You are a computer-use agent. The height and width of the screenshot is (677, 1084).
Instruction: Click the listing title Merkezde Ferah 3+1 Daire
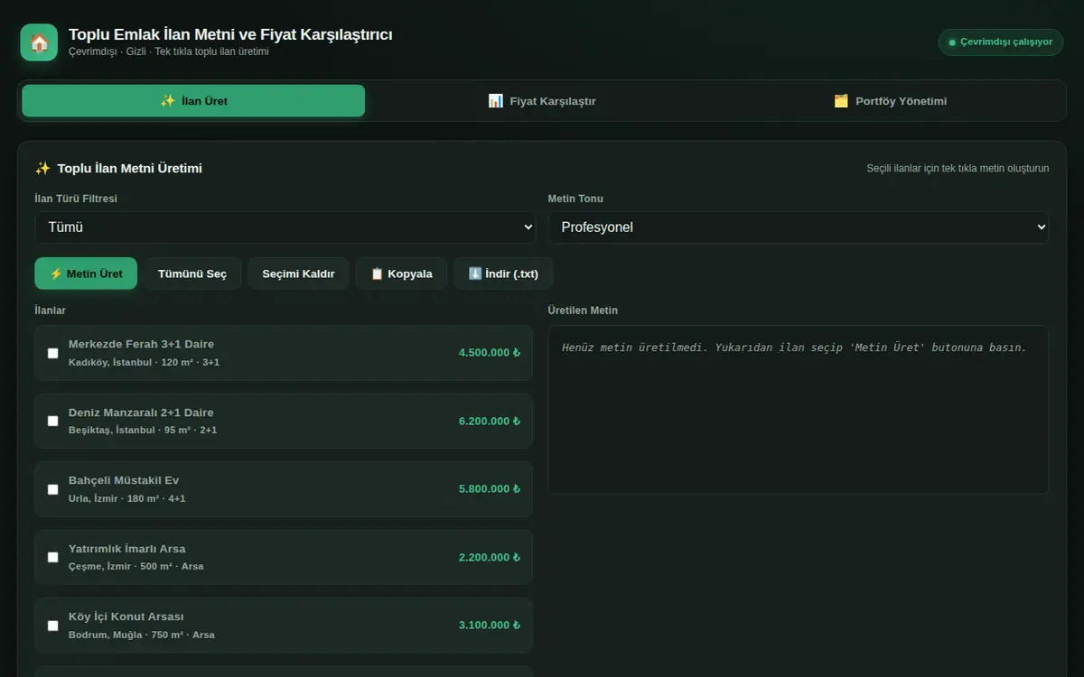pos(141,344)
